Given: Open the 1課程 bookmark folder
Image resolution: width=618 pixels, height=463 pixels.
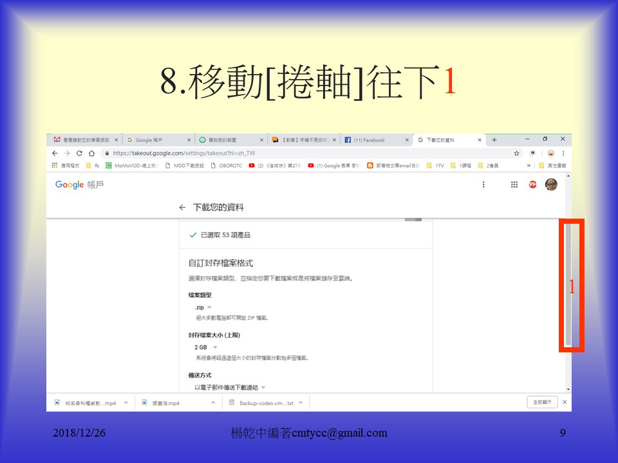Looking at the screenshot, I should coord(461,166).
